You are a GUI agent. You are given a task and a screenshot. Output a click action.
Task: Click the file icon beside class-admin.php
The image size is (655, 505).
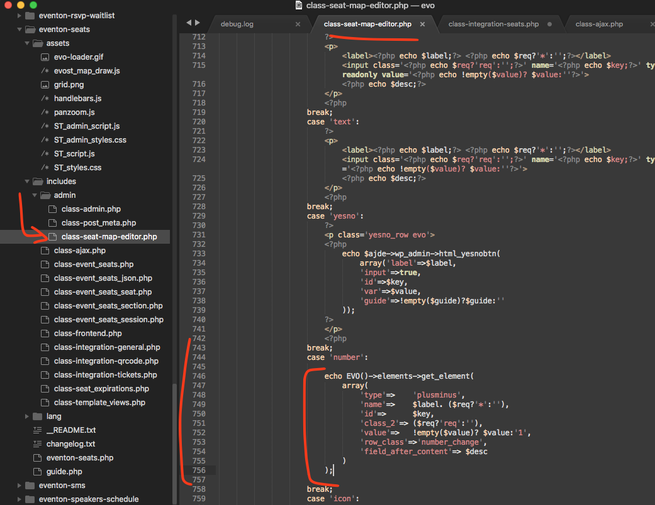[x=52, y=209]
